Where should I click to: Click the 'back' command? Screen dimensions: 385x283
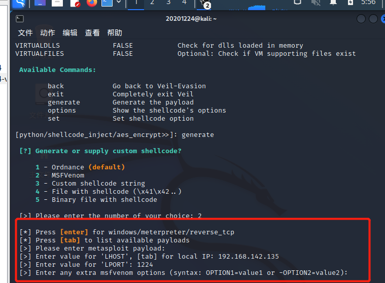pyautogui.click(x=56, y=86)
